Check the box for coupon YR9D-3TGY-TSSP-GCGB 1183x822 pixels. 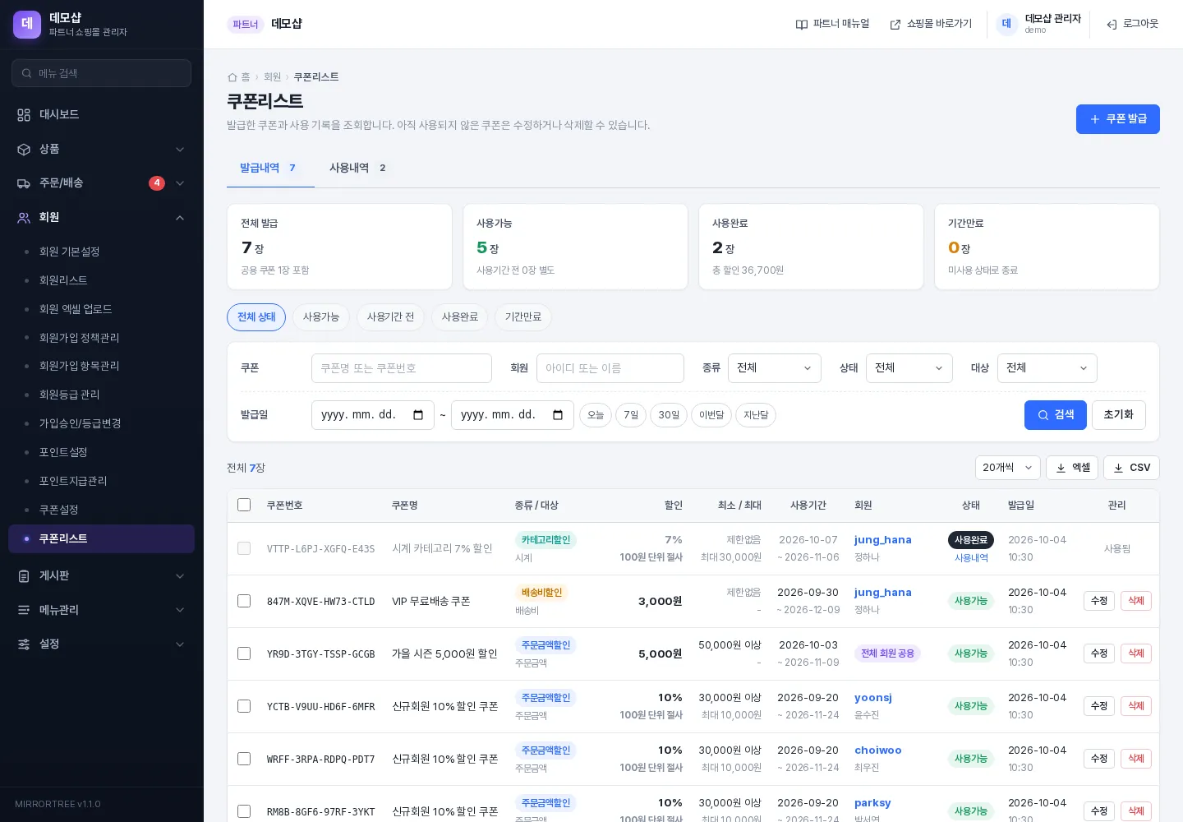[244, 653]
